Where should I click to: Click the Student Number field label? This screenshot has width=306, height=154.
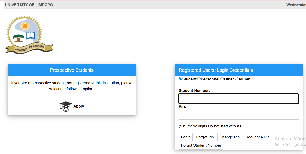coord(194,91)
